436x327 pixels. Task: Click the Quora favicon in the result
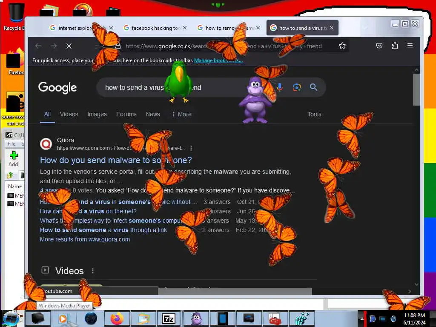click(x=46, y=144)
